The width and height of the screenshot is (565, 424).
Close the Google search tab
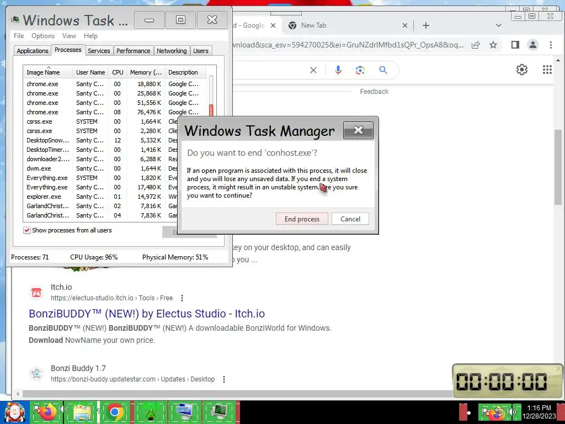pos(273,25)
